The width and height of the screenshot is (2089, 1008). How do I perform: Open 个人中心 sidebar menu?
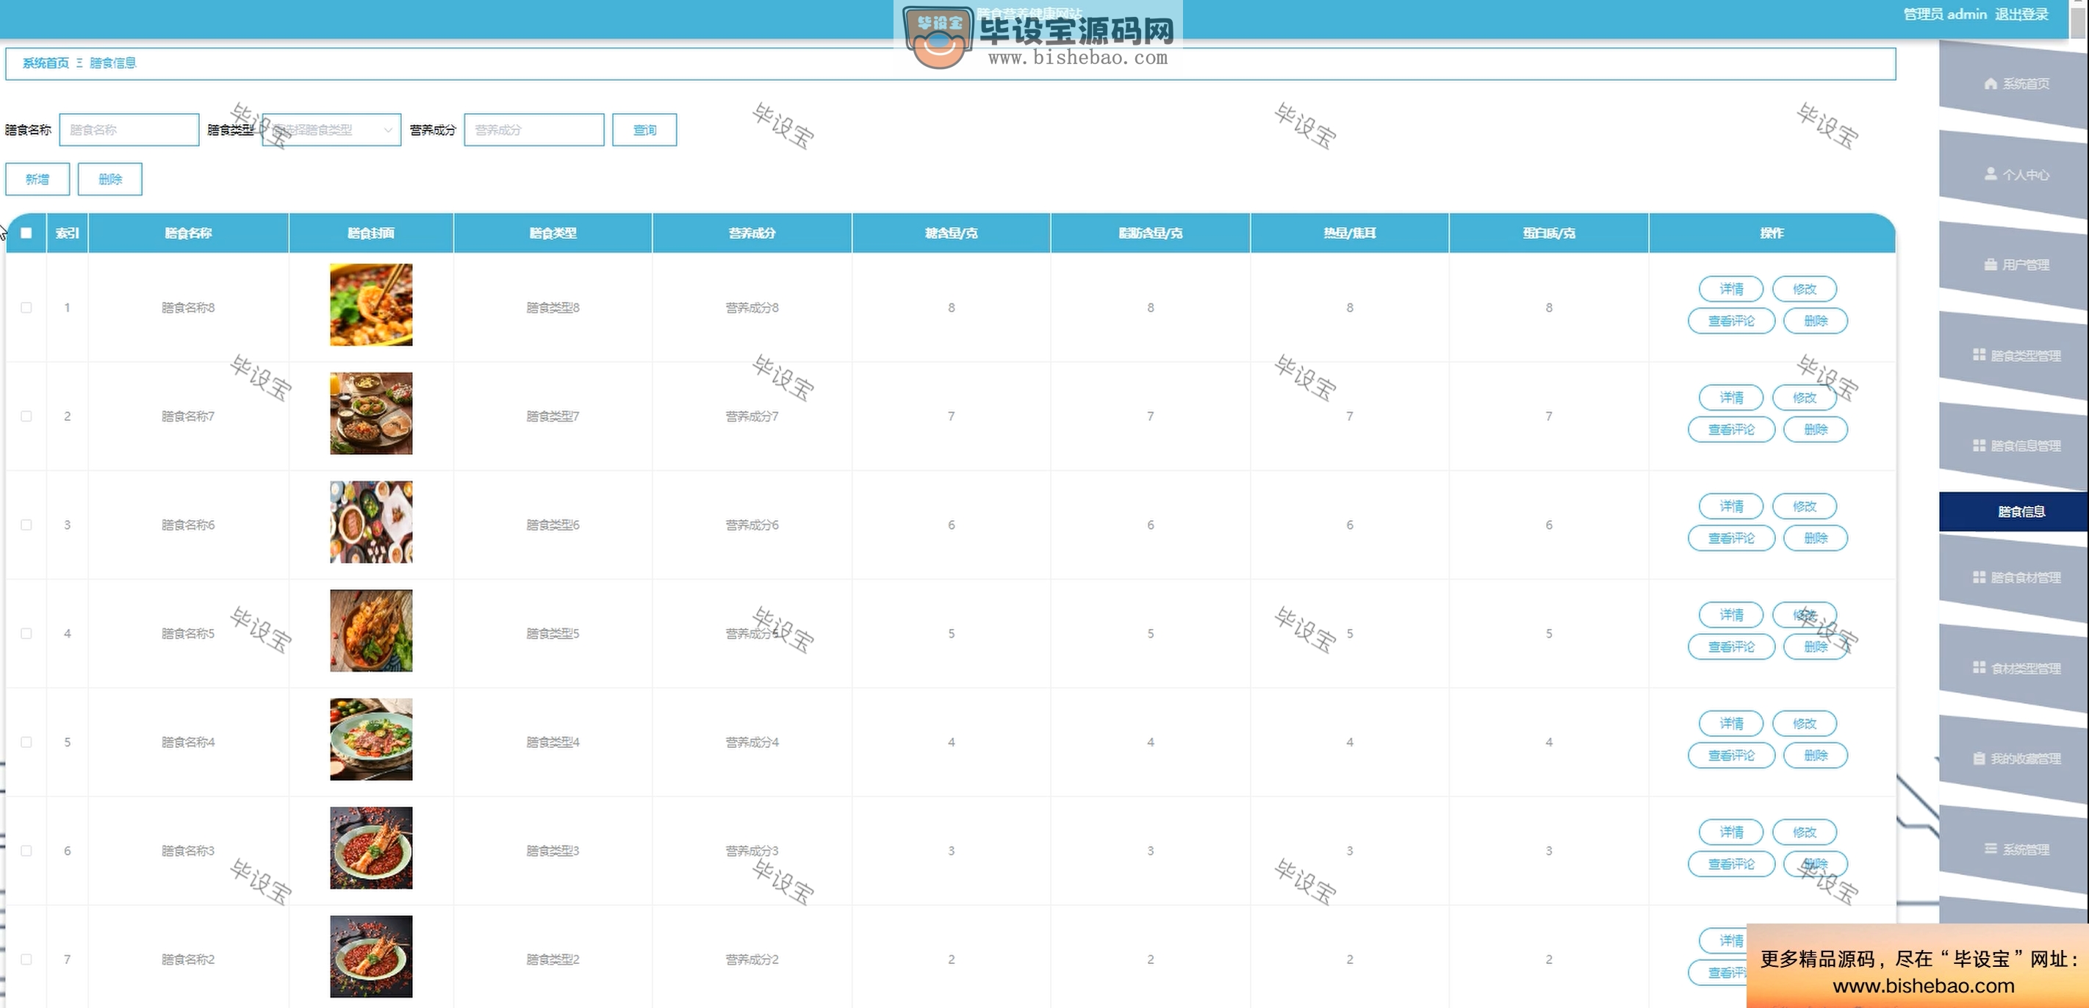click(2013, 174)
